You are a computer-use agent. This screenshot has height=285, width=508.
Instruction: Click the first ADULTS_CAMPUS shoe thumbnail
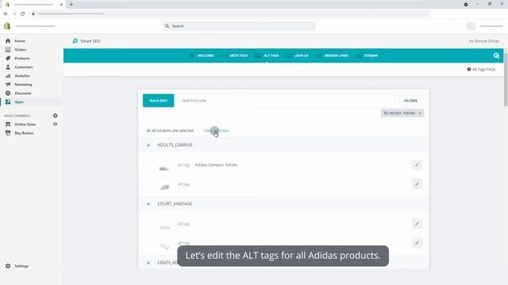point(164,169)
